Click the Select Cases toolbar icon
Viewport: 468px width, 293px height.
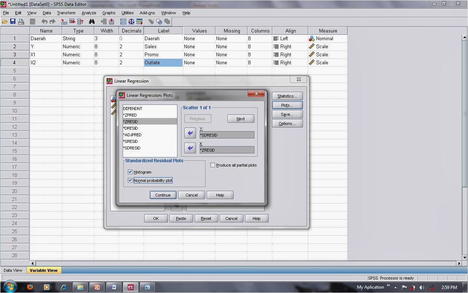(139, 22)
